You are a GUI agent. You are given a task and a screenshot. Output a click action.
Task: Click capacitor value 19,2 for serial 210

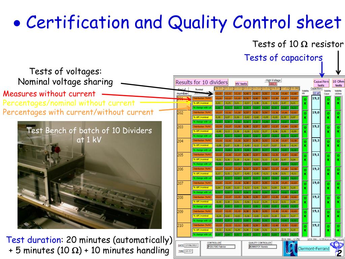316,230
